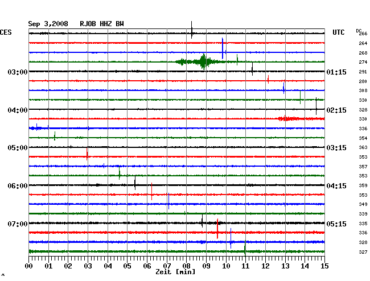Click the local time label "06:00"

click(18, 186)
